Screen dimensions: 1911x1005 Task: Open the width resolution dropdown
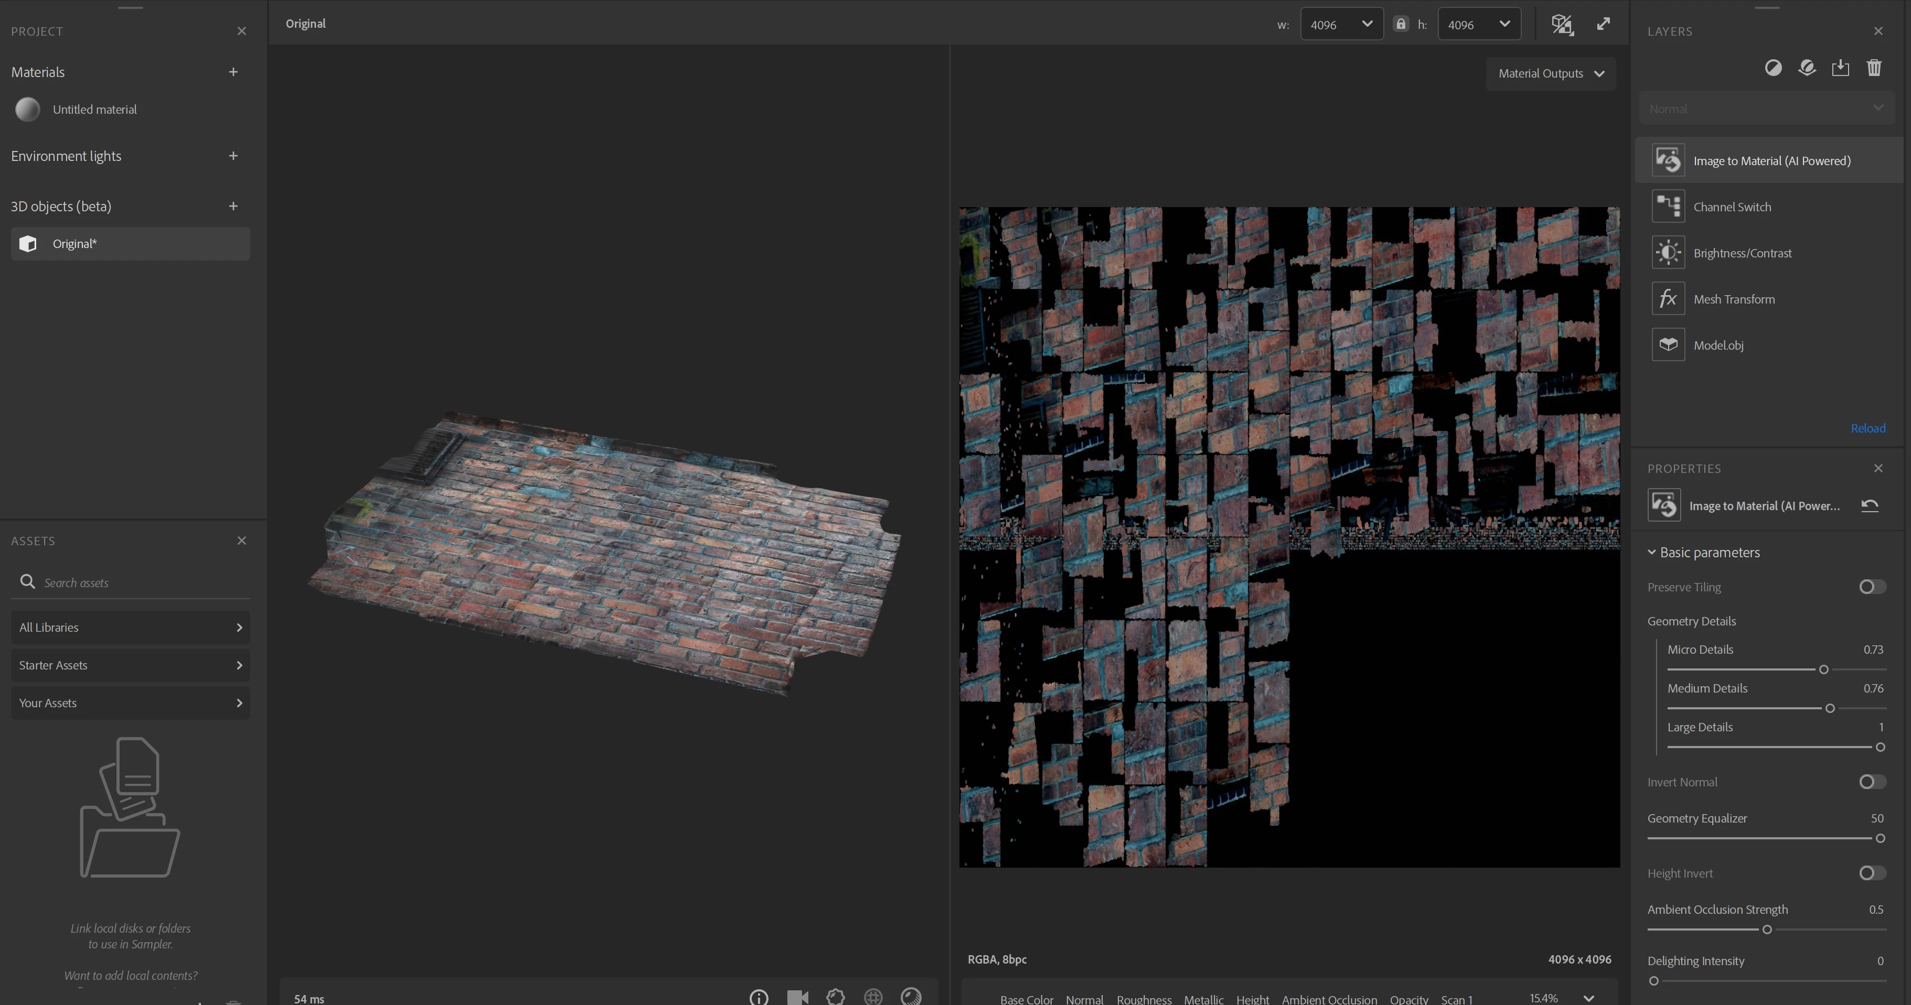[x=1341, y=25]
